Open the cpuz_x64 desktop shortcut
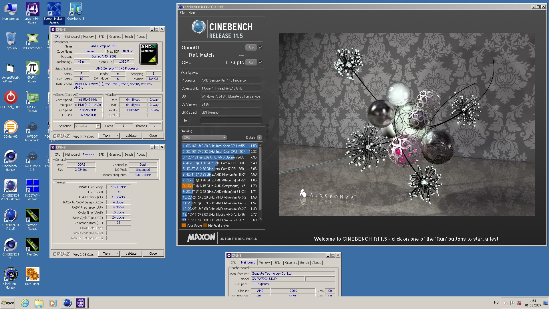 tap(32, 13)
